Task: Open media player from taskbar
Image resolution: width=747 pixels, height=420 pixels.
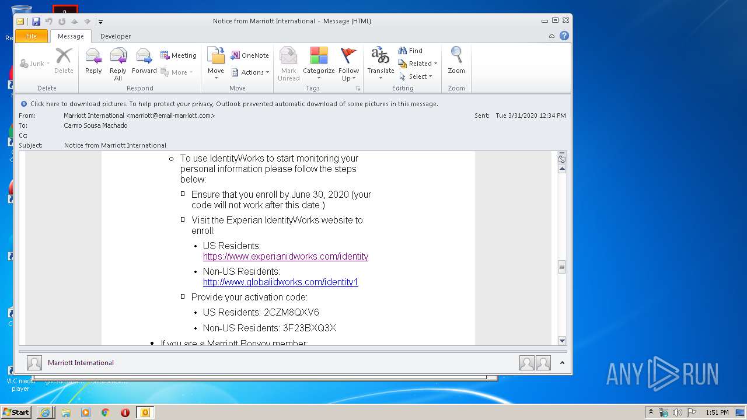Action: 86,412
